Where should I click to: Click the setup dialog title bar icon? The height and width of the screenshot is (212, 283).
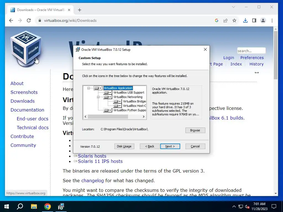(x=78, y=50)
